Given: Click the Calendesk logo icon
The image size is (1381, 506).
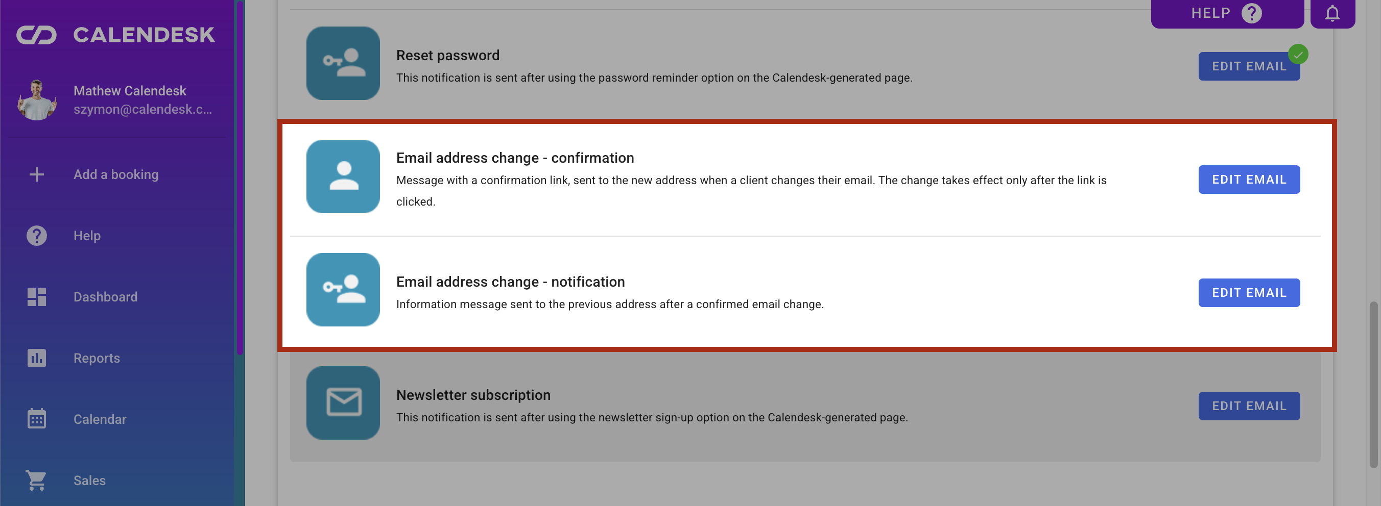Looking at the screenshot, I should (x=36, y=35).
